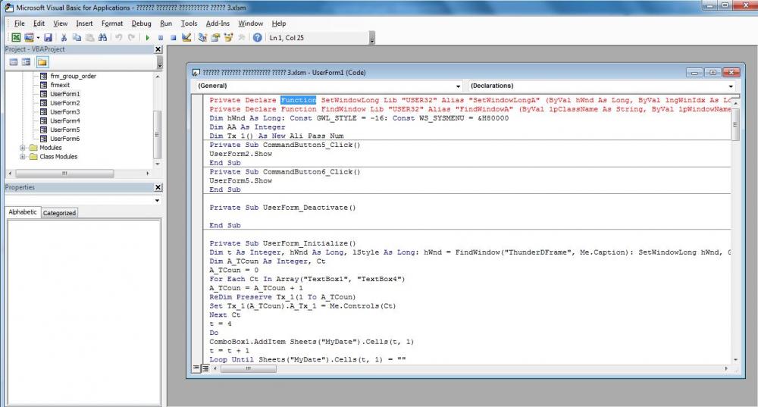Open Properties Window toolbar icon
The width and height of the screenshot is (758, 407).
[x=215, y=37]
